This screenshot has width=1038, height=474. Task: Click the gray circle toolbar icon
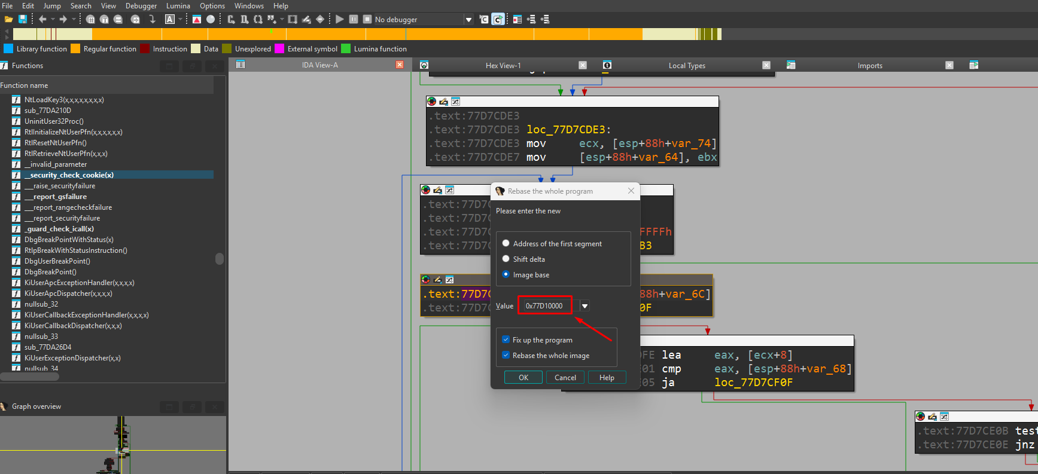211,19
